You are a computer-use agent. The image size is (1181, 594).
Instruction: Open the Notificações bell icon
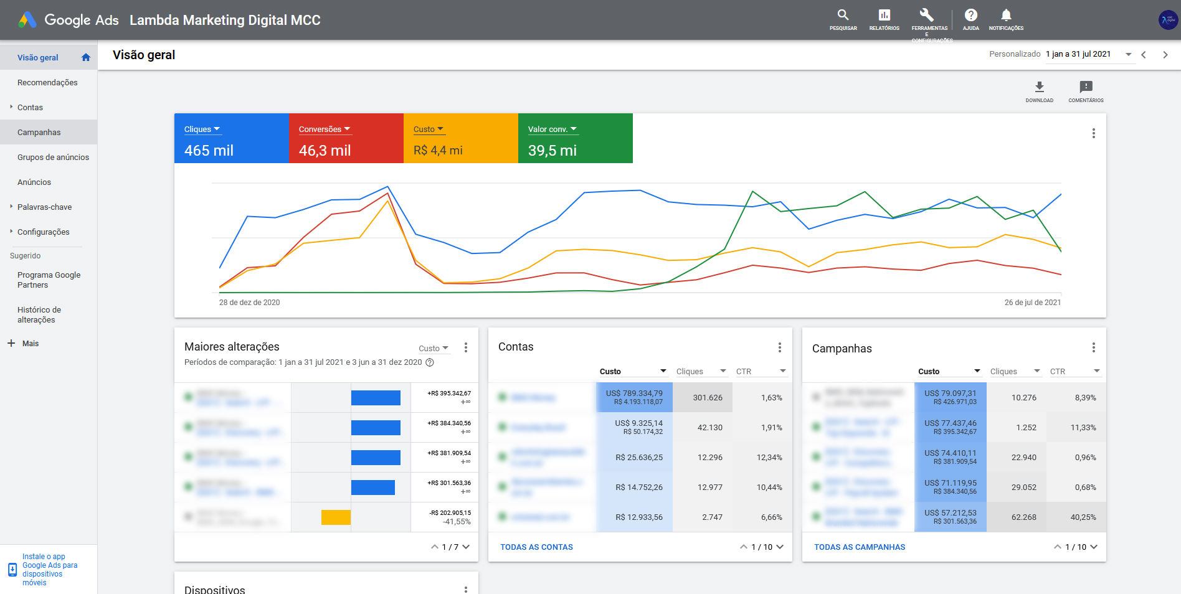1006,15
